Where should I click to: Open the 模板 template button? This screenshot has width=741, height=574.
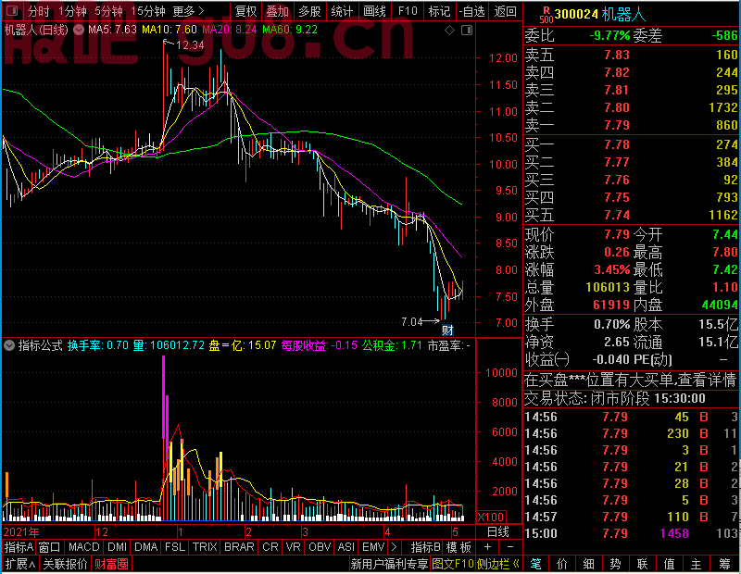(458, 546)
